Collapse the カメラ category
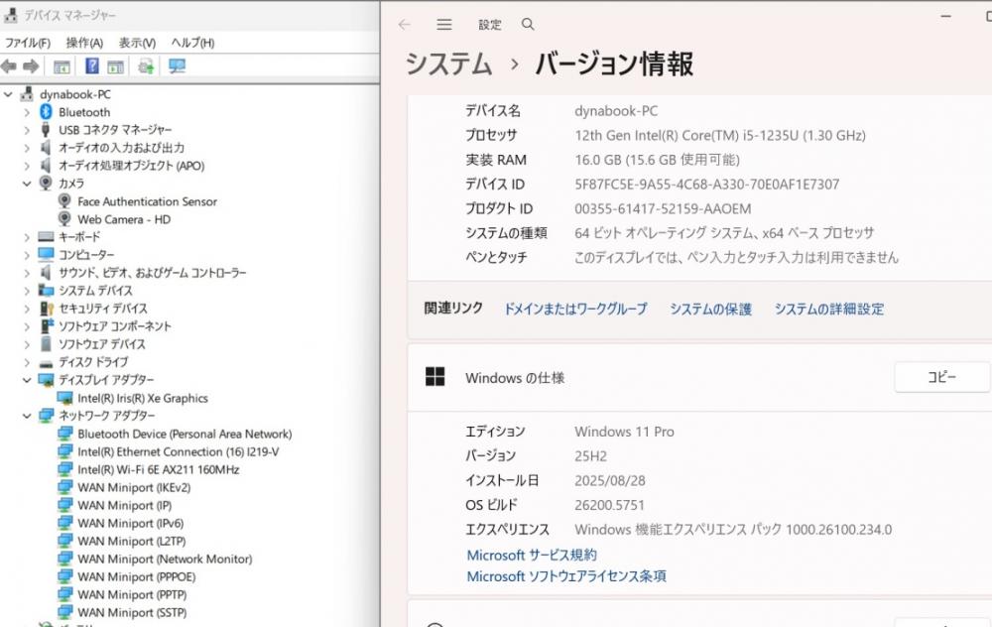 click(x=27, y=184)
